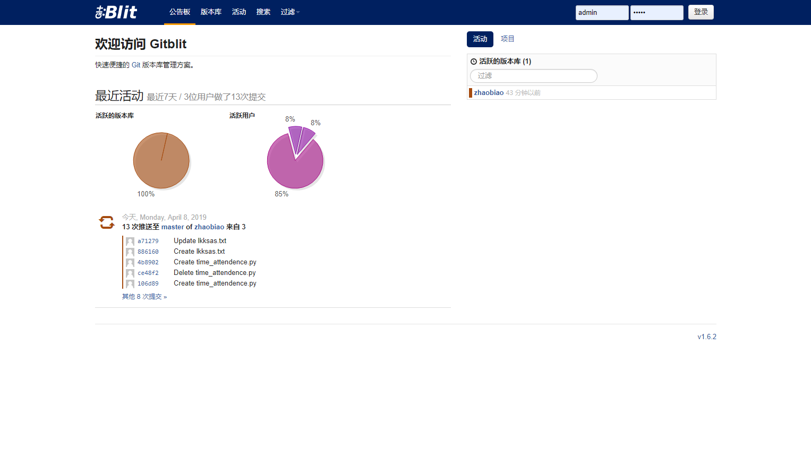811x457 pixels.
Task: Click the push activity refresh arrows icon
Action: pyautogui.click(x=107, y=222)
